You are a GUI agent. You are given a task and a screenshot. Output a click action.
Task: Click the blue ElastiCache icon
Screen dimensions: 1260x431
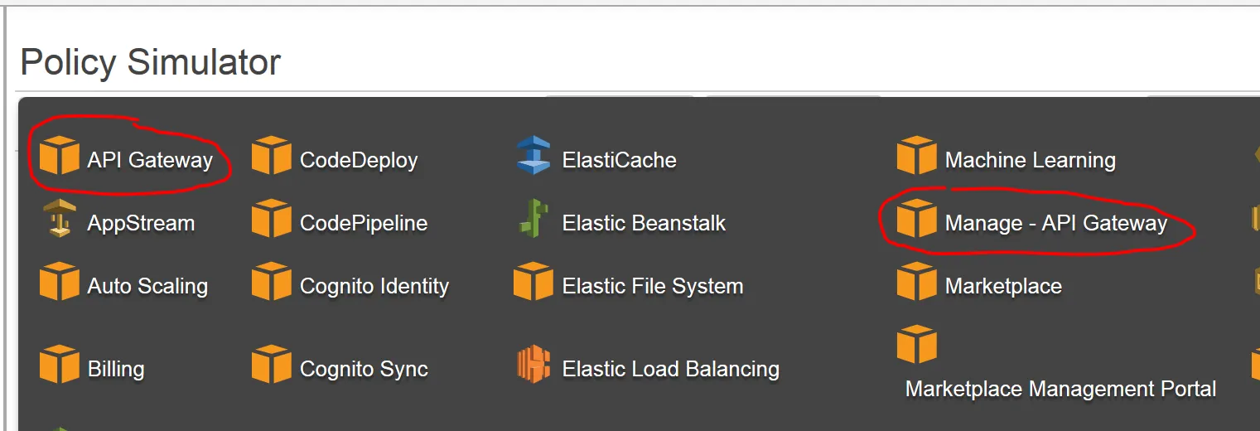533,155
